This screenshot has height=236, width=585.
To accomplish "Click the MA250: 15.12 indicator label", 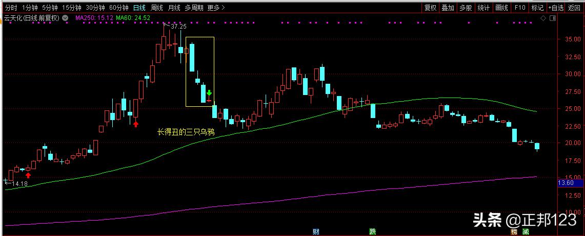I will click(94, 17).
